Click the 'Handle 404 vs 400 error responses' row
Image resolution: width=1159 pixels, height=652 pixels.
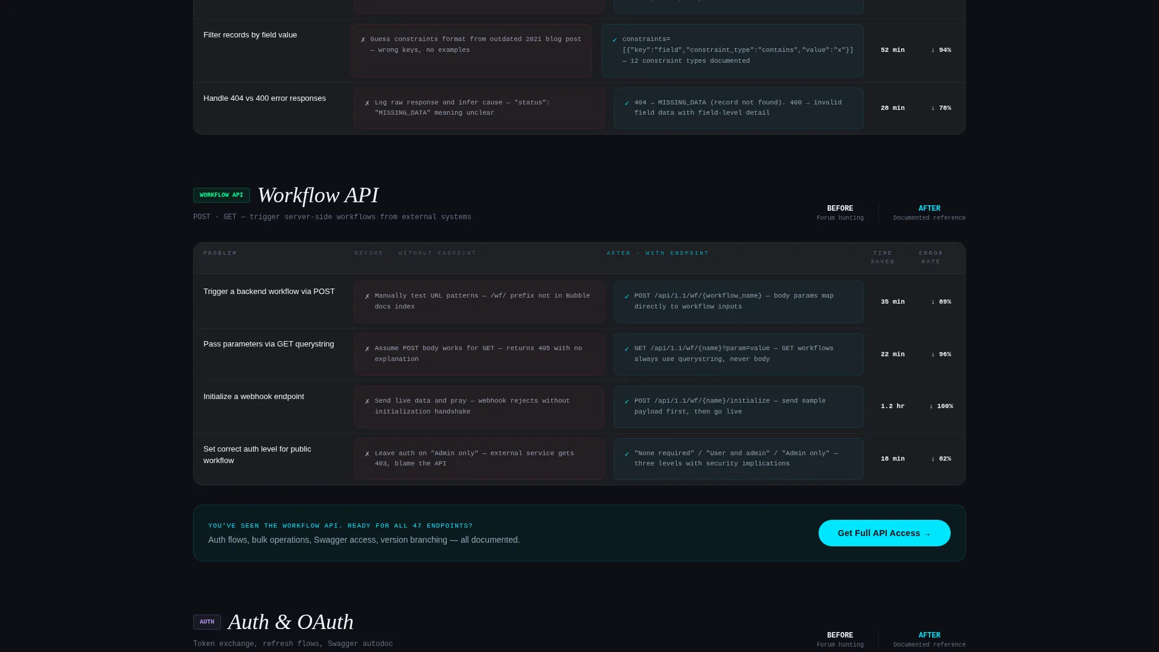coord(579,108)
